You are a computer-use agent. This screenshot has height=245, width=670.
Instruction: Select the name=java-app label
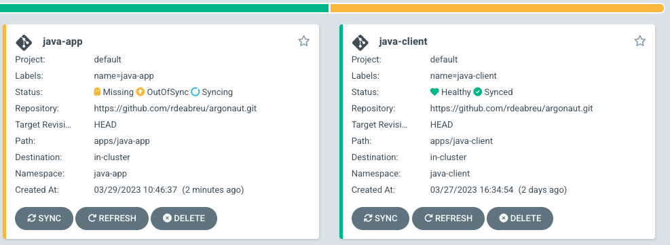pos(124,76)
